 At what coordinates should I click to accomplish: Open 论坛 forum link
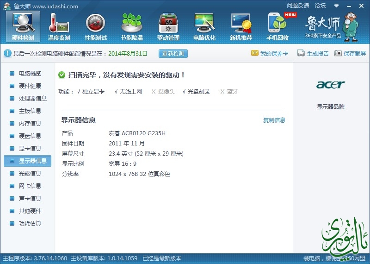coord(320,6)
